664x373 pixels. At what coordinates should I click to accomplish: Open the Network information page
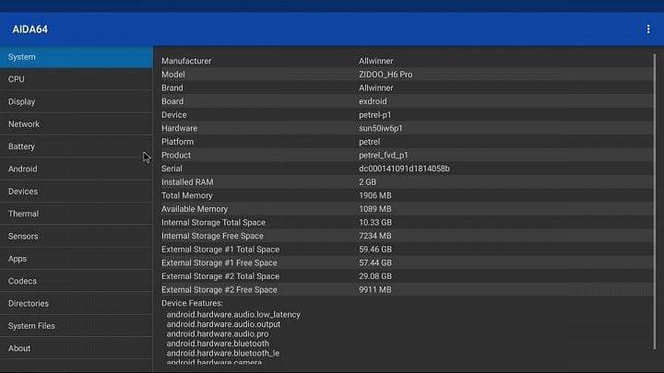coord(76,124)
